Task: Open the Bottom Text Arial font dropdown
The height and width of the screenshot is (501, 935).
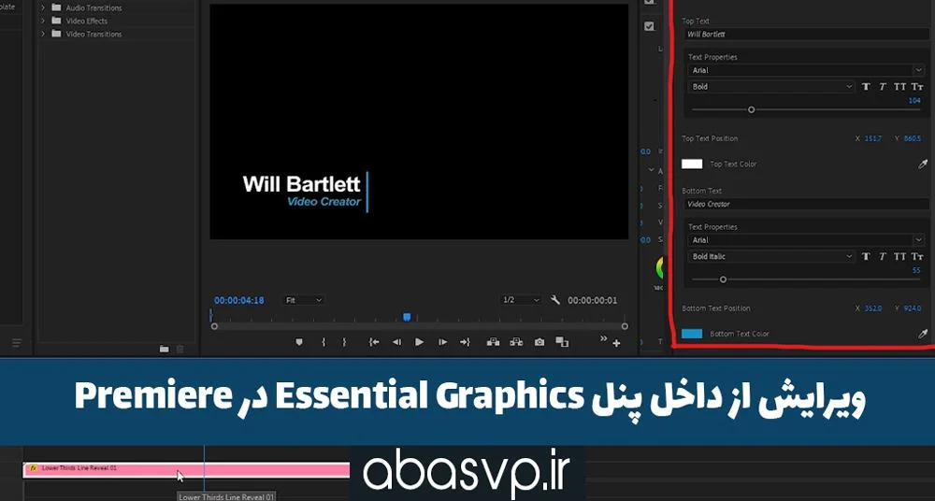Action: click(806, 240)
